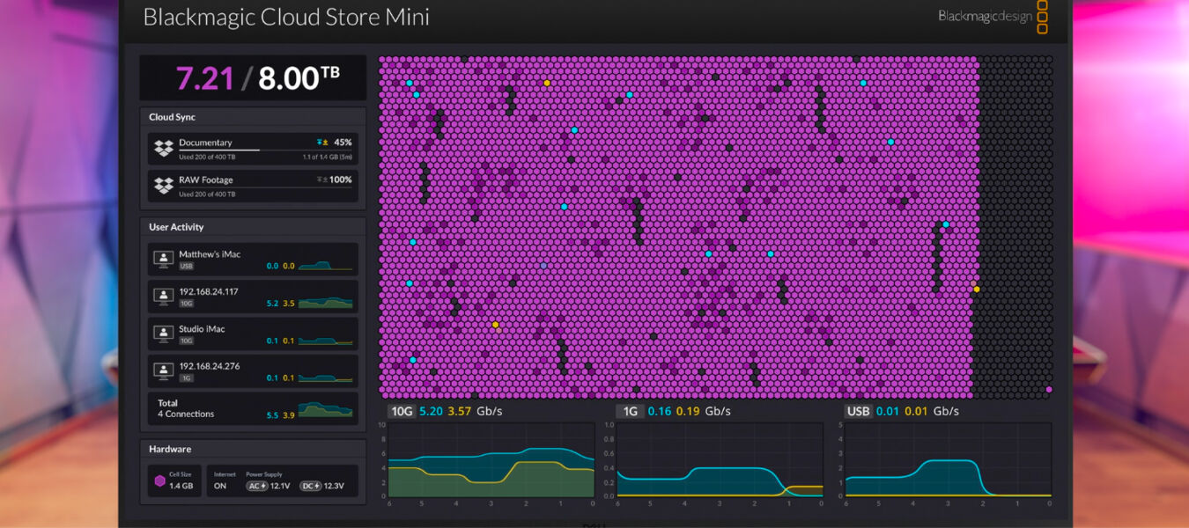
Task: Click the 7.21 / 8.00TB capacity readout
Action: pyautogui.click(x=253, y=78)
